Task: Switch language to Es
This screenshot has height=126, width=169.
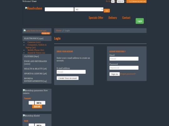Action: point(110,1)
